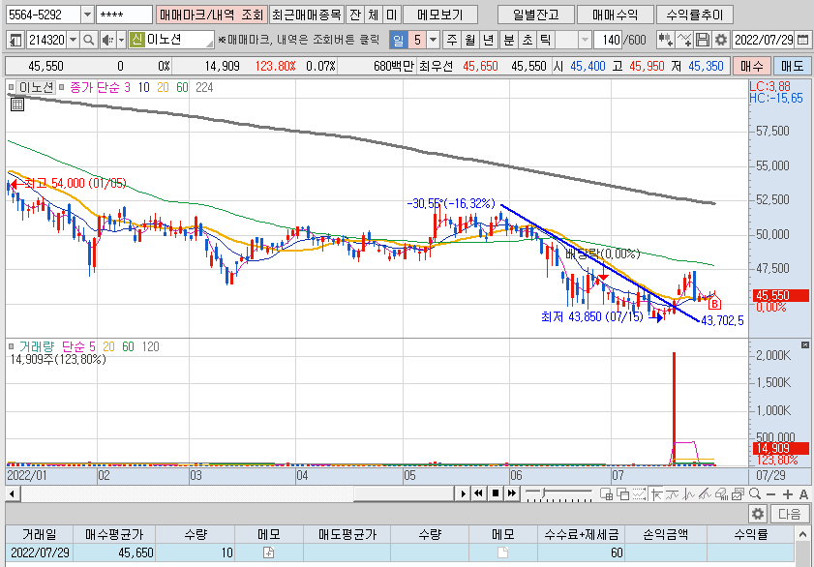Select 월 monthly period toggle

pos(470,40)
